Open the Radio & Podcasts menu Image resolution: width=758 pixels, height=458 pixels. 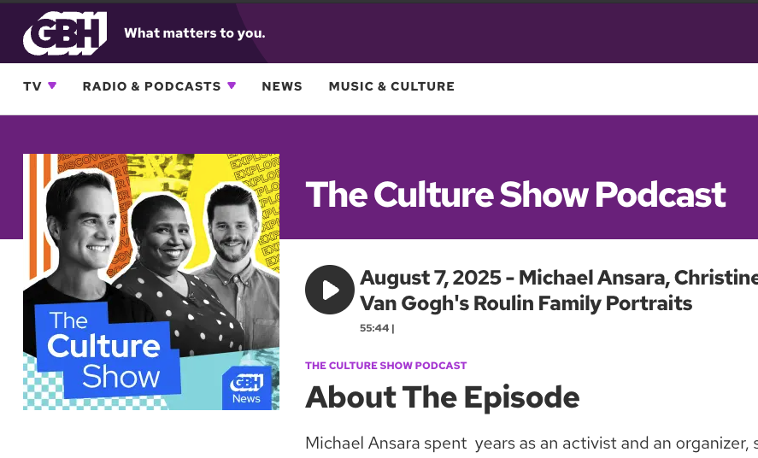pos(152,86)
